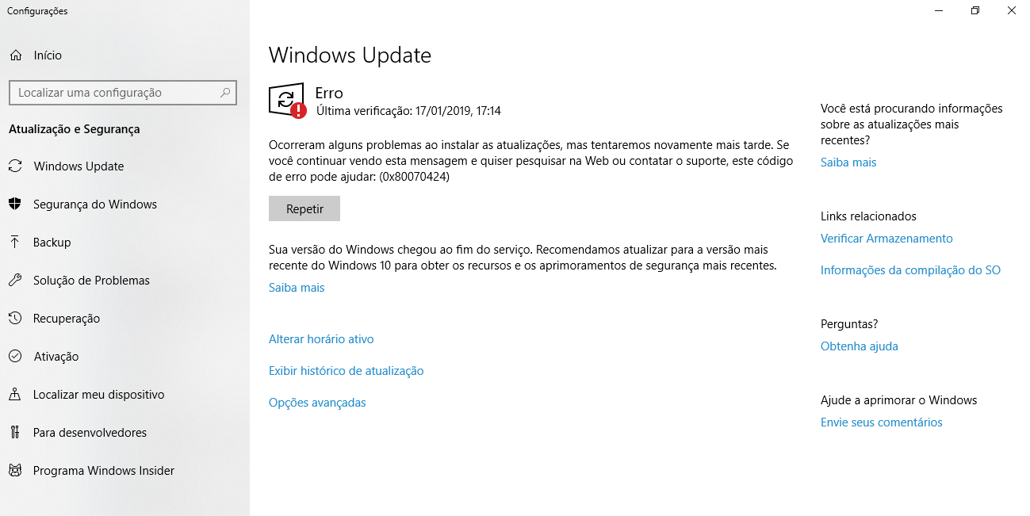Click the Ativação checkmark circle icon
The width and height of the screenshot is (1030, 516).
15,357
